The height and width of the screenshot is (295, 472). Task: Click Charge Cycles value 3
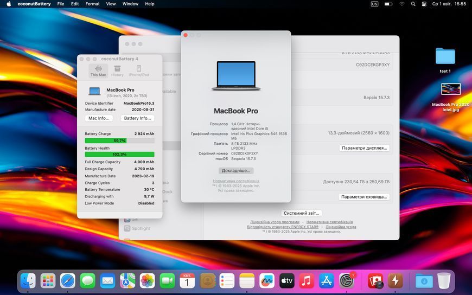tap(153, 183)
